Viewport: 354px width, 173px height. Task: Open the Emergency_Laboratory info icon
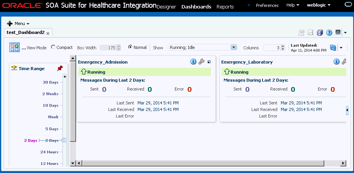click(336, 62)
